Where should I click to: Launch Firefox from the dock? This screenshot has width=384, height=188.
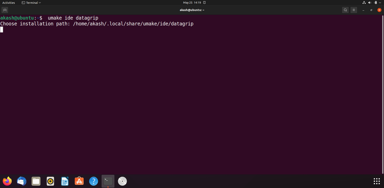[x=7, y=181]
